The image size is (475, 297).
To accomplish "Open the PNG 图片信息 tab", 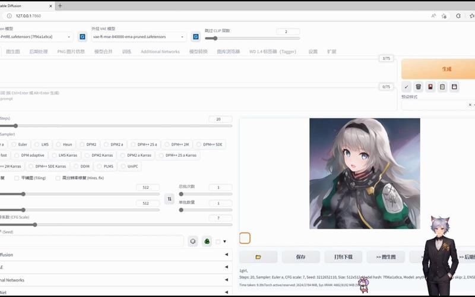I will [71, 52].
